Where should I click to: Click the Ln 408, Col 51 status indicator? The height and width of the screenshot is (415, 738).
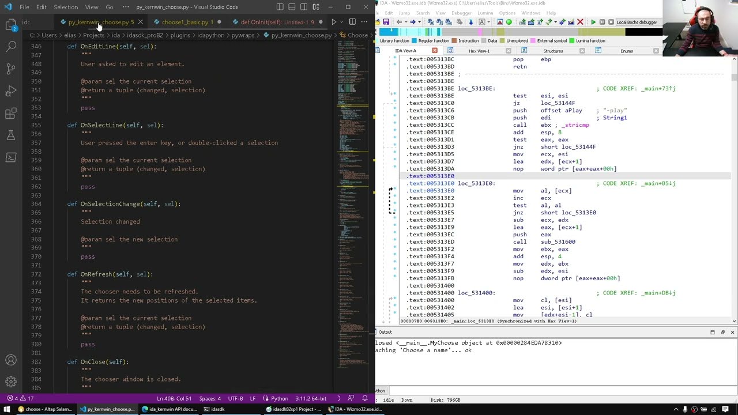[x=174, y=398]
